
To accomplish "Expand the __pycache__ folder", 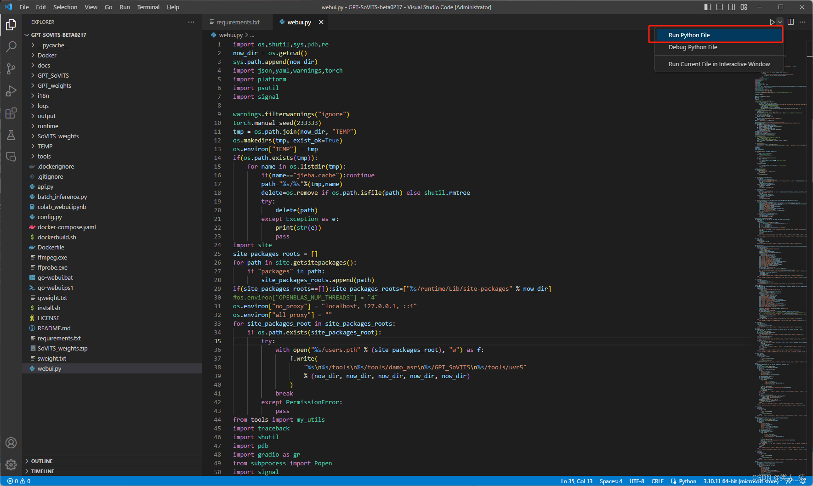I will tap(113, 45).
